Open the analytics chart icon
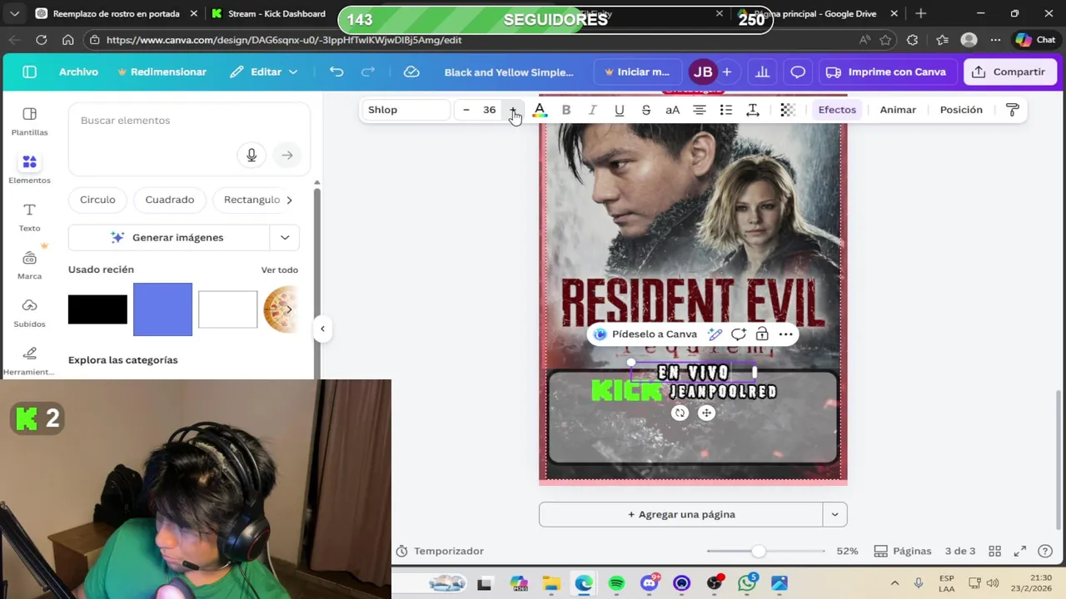 [762, 72]
